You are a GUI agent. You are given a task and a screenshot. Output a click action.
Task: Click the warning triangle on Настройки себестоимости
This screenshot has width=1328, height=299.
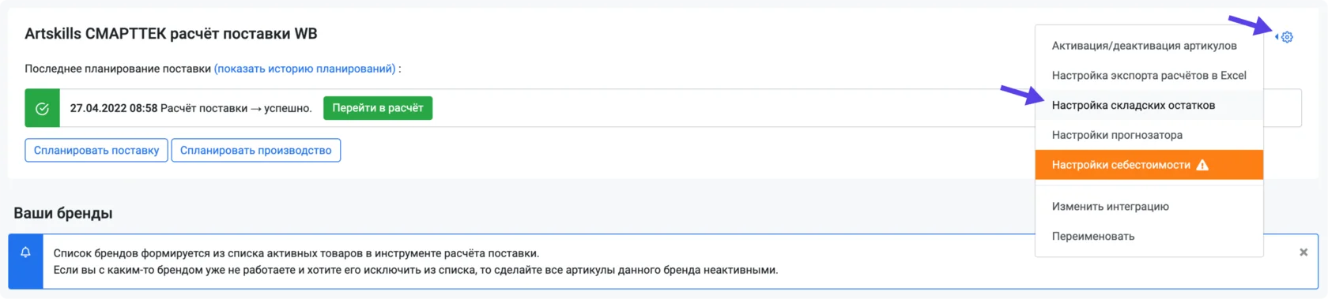point(1202,165)
